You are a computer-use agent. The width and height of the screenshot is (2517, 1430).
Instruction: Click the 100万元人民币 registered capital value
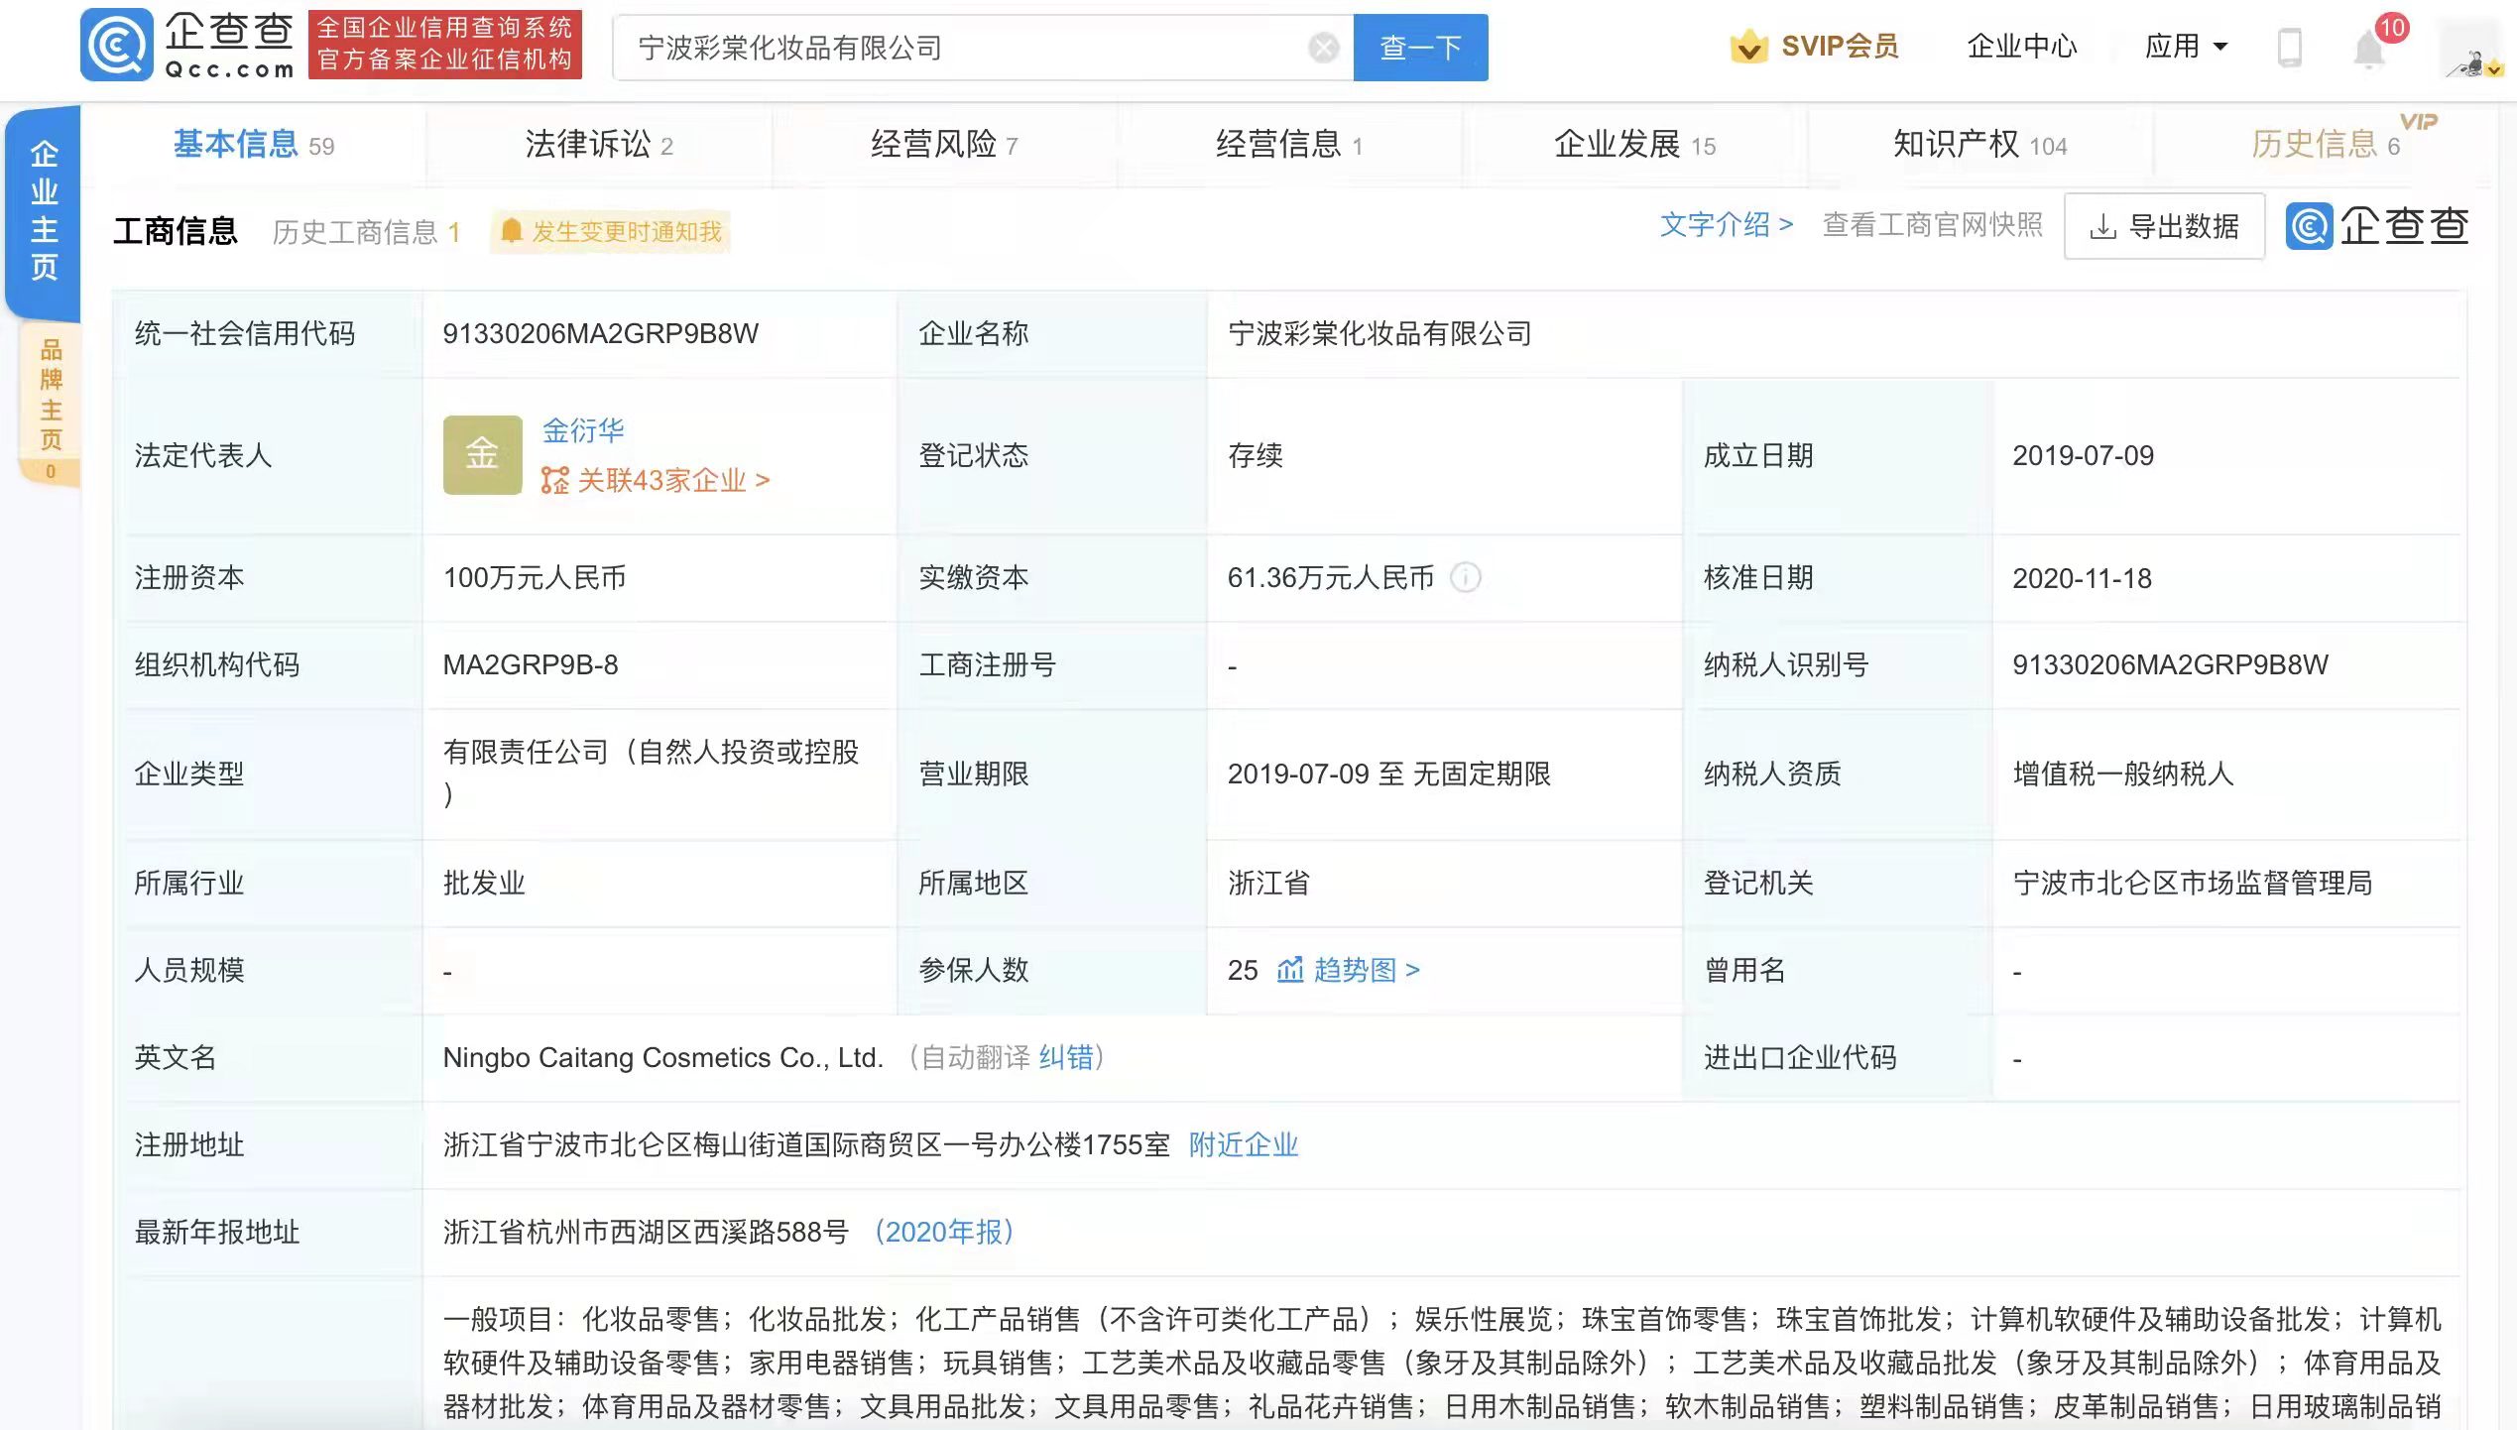coord(535,577)
